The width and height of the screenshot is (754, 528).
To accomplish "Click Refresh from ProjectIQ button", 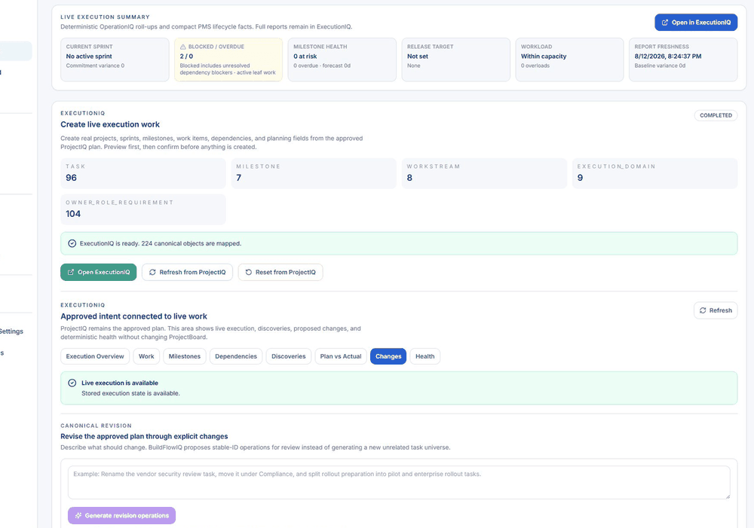I will tap(187, 273).
